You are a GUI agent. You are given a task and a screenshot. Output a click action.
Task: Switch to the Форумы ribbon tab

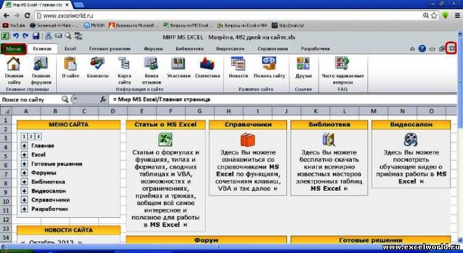153,49
